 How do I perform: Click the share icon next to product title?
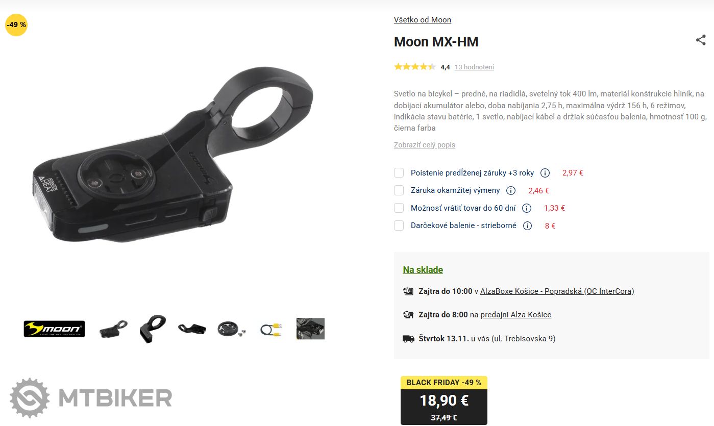point(701,40)
